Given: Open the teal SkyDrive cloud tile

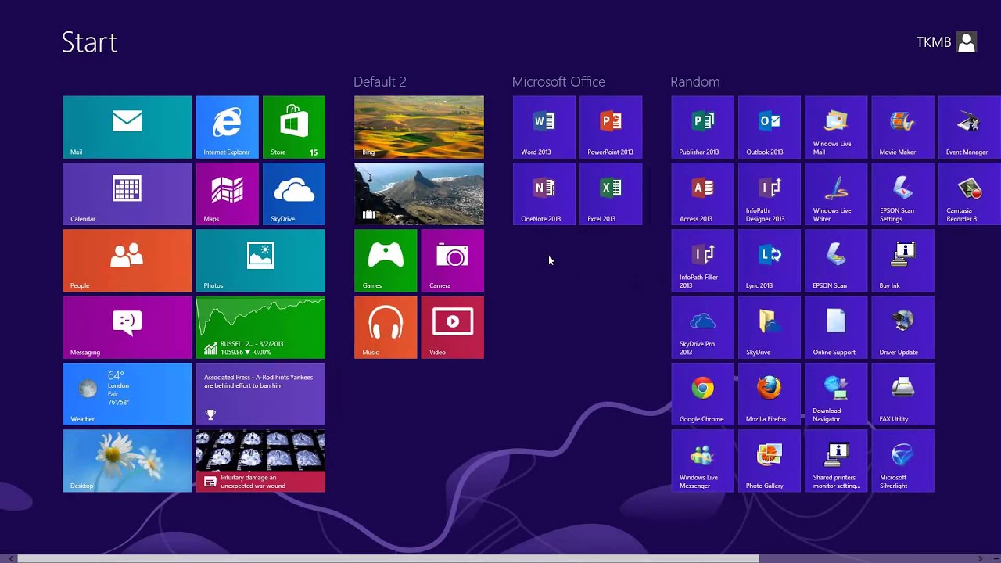Looking at the screenshot, I should click(x=294, y=194).
